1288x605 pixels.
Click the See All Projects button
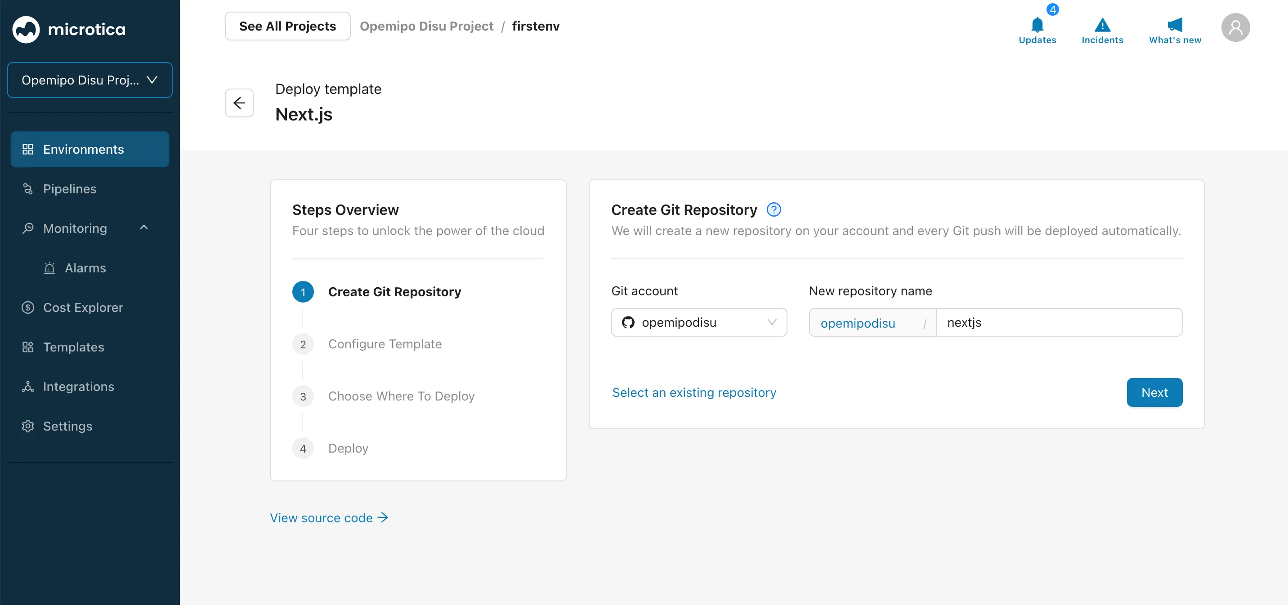point(287,26)
